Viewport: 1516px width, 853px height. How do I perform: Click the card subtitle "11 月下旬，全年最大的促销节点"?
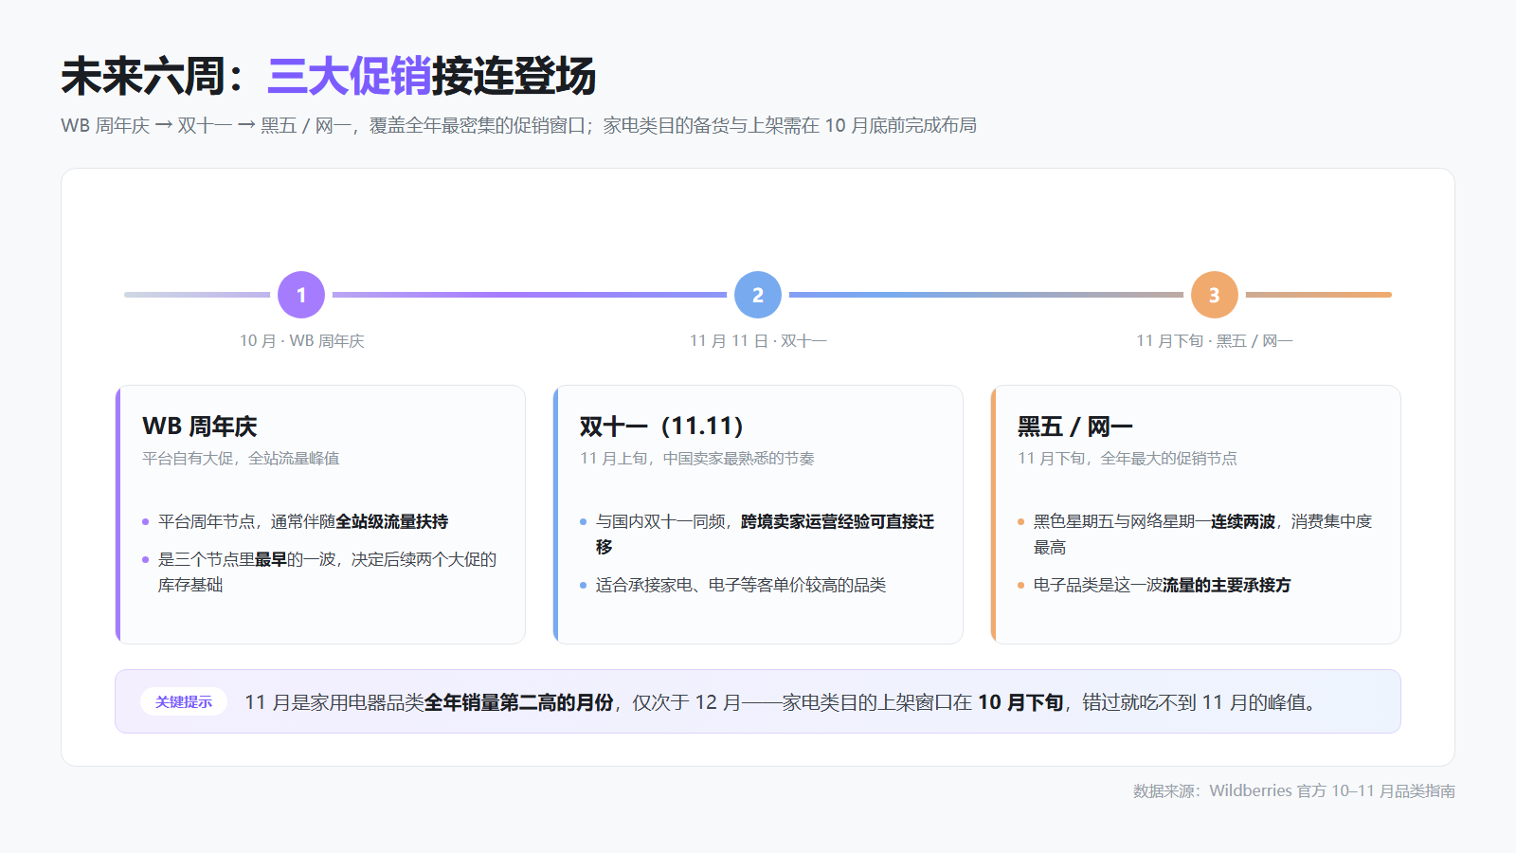(x=1128, y=458)
